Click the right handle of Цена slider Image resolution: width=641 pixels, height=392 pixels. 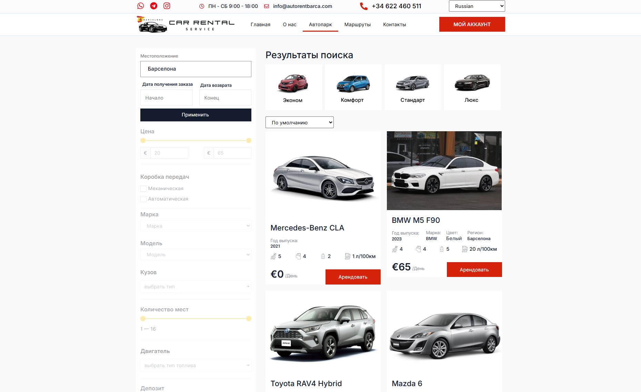point(249,141)
